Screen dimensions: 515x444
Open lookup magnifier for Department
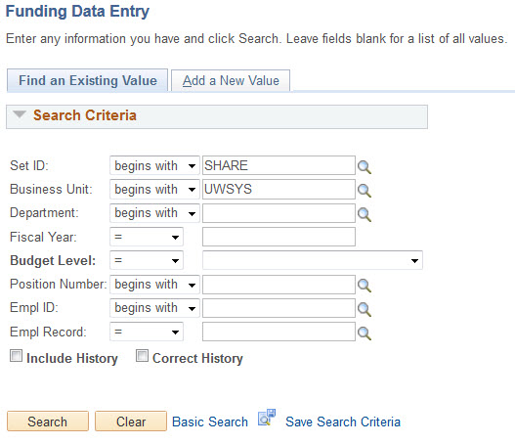[x=365, y=214]
